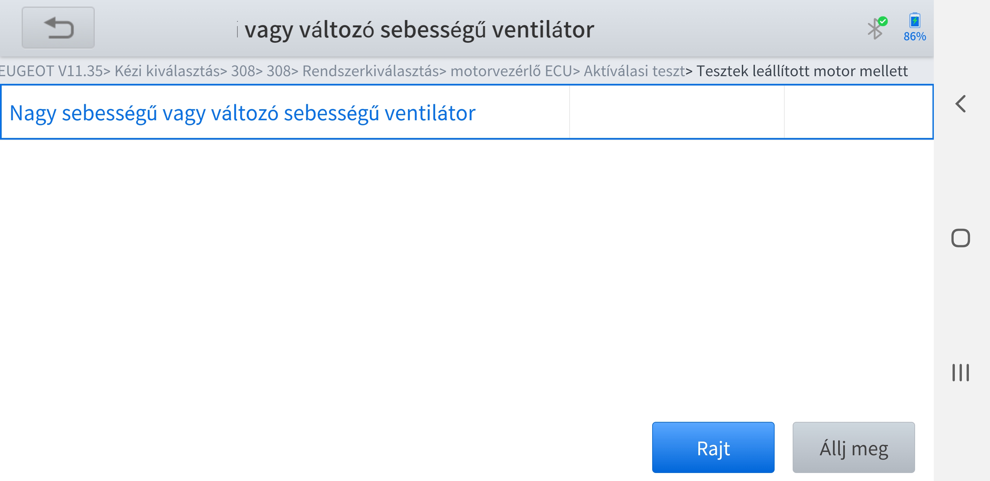Viewport: 990px width, 481px height.
Task: Jump to motorvezérlő ECU breadcrumb
Action: (511, 71)
